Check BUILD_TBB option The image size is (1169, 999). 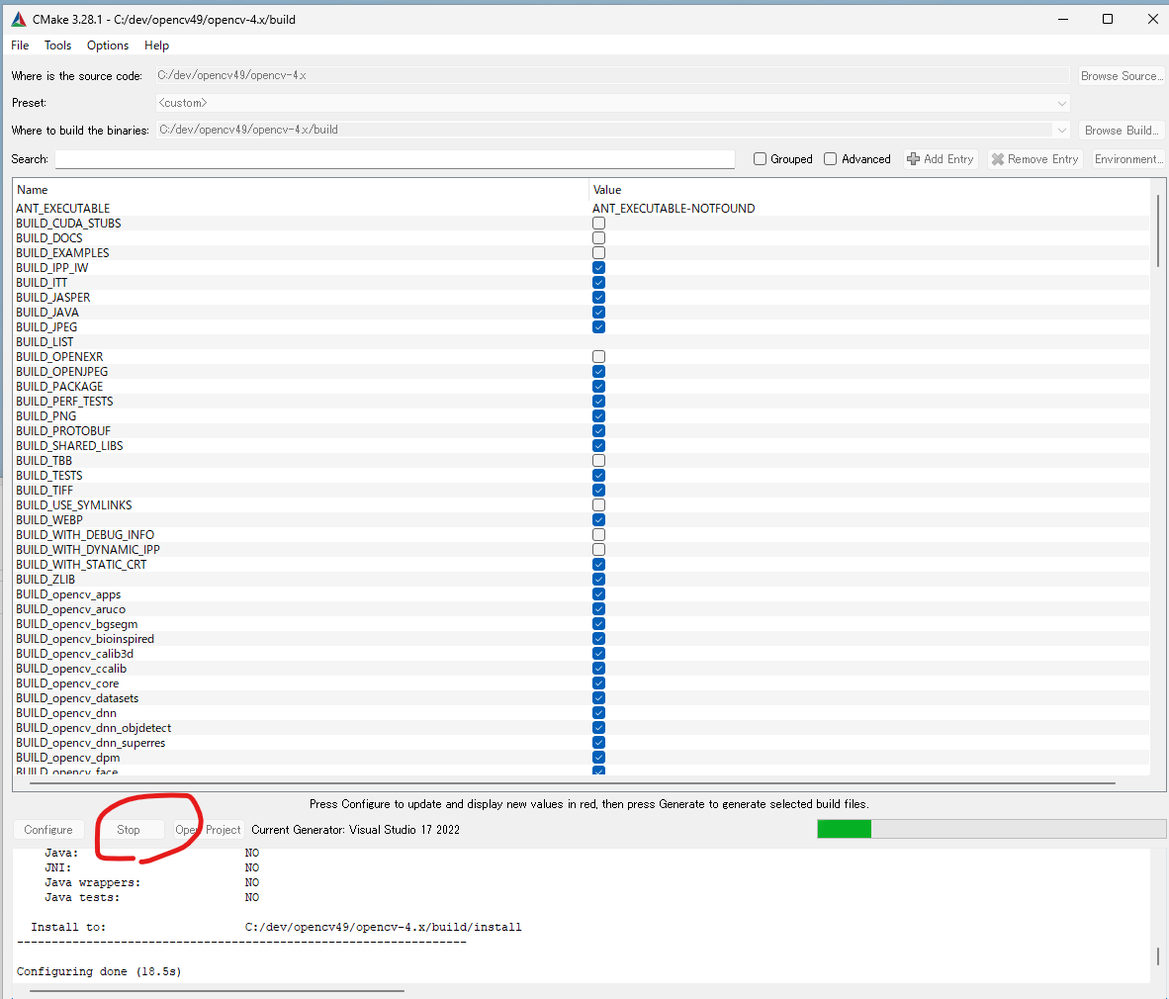598,461
